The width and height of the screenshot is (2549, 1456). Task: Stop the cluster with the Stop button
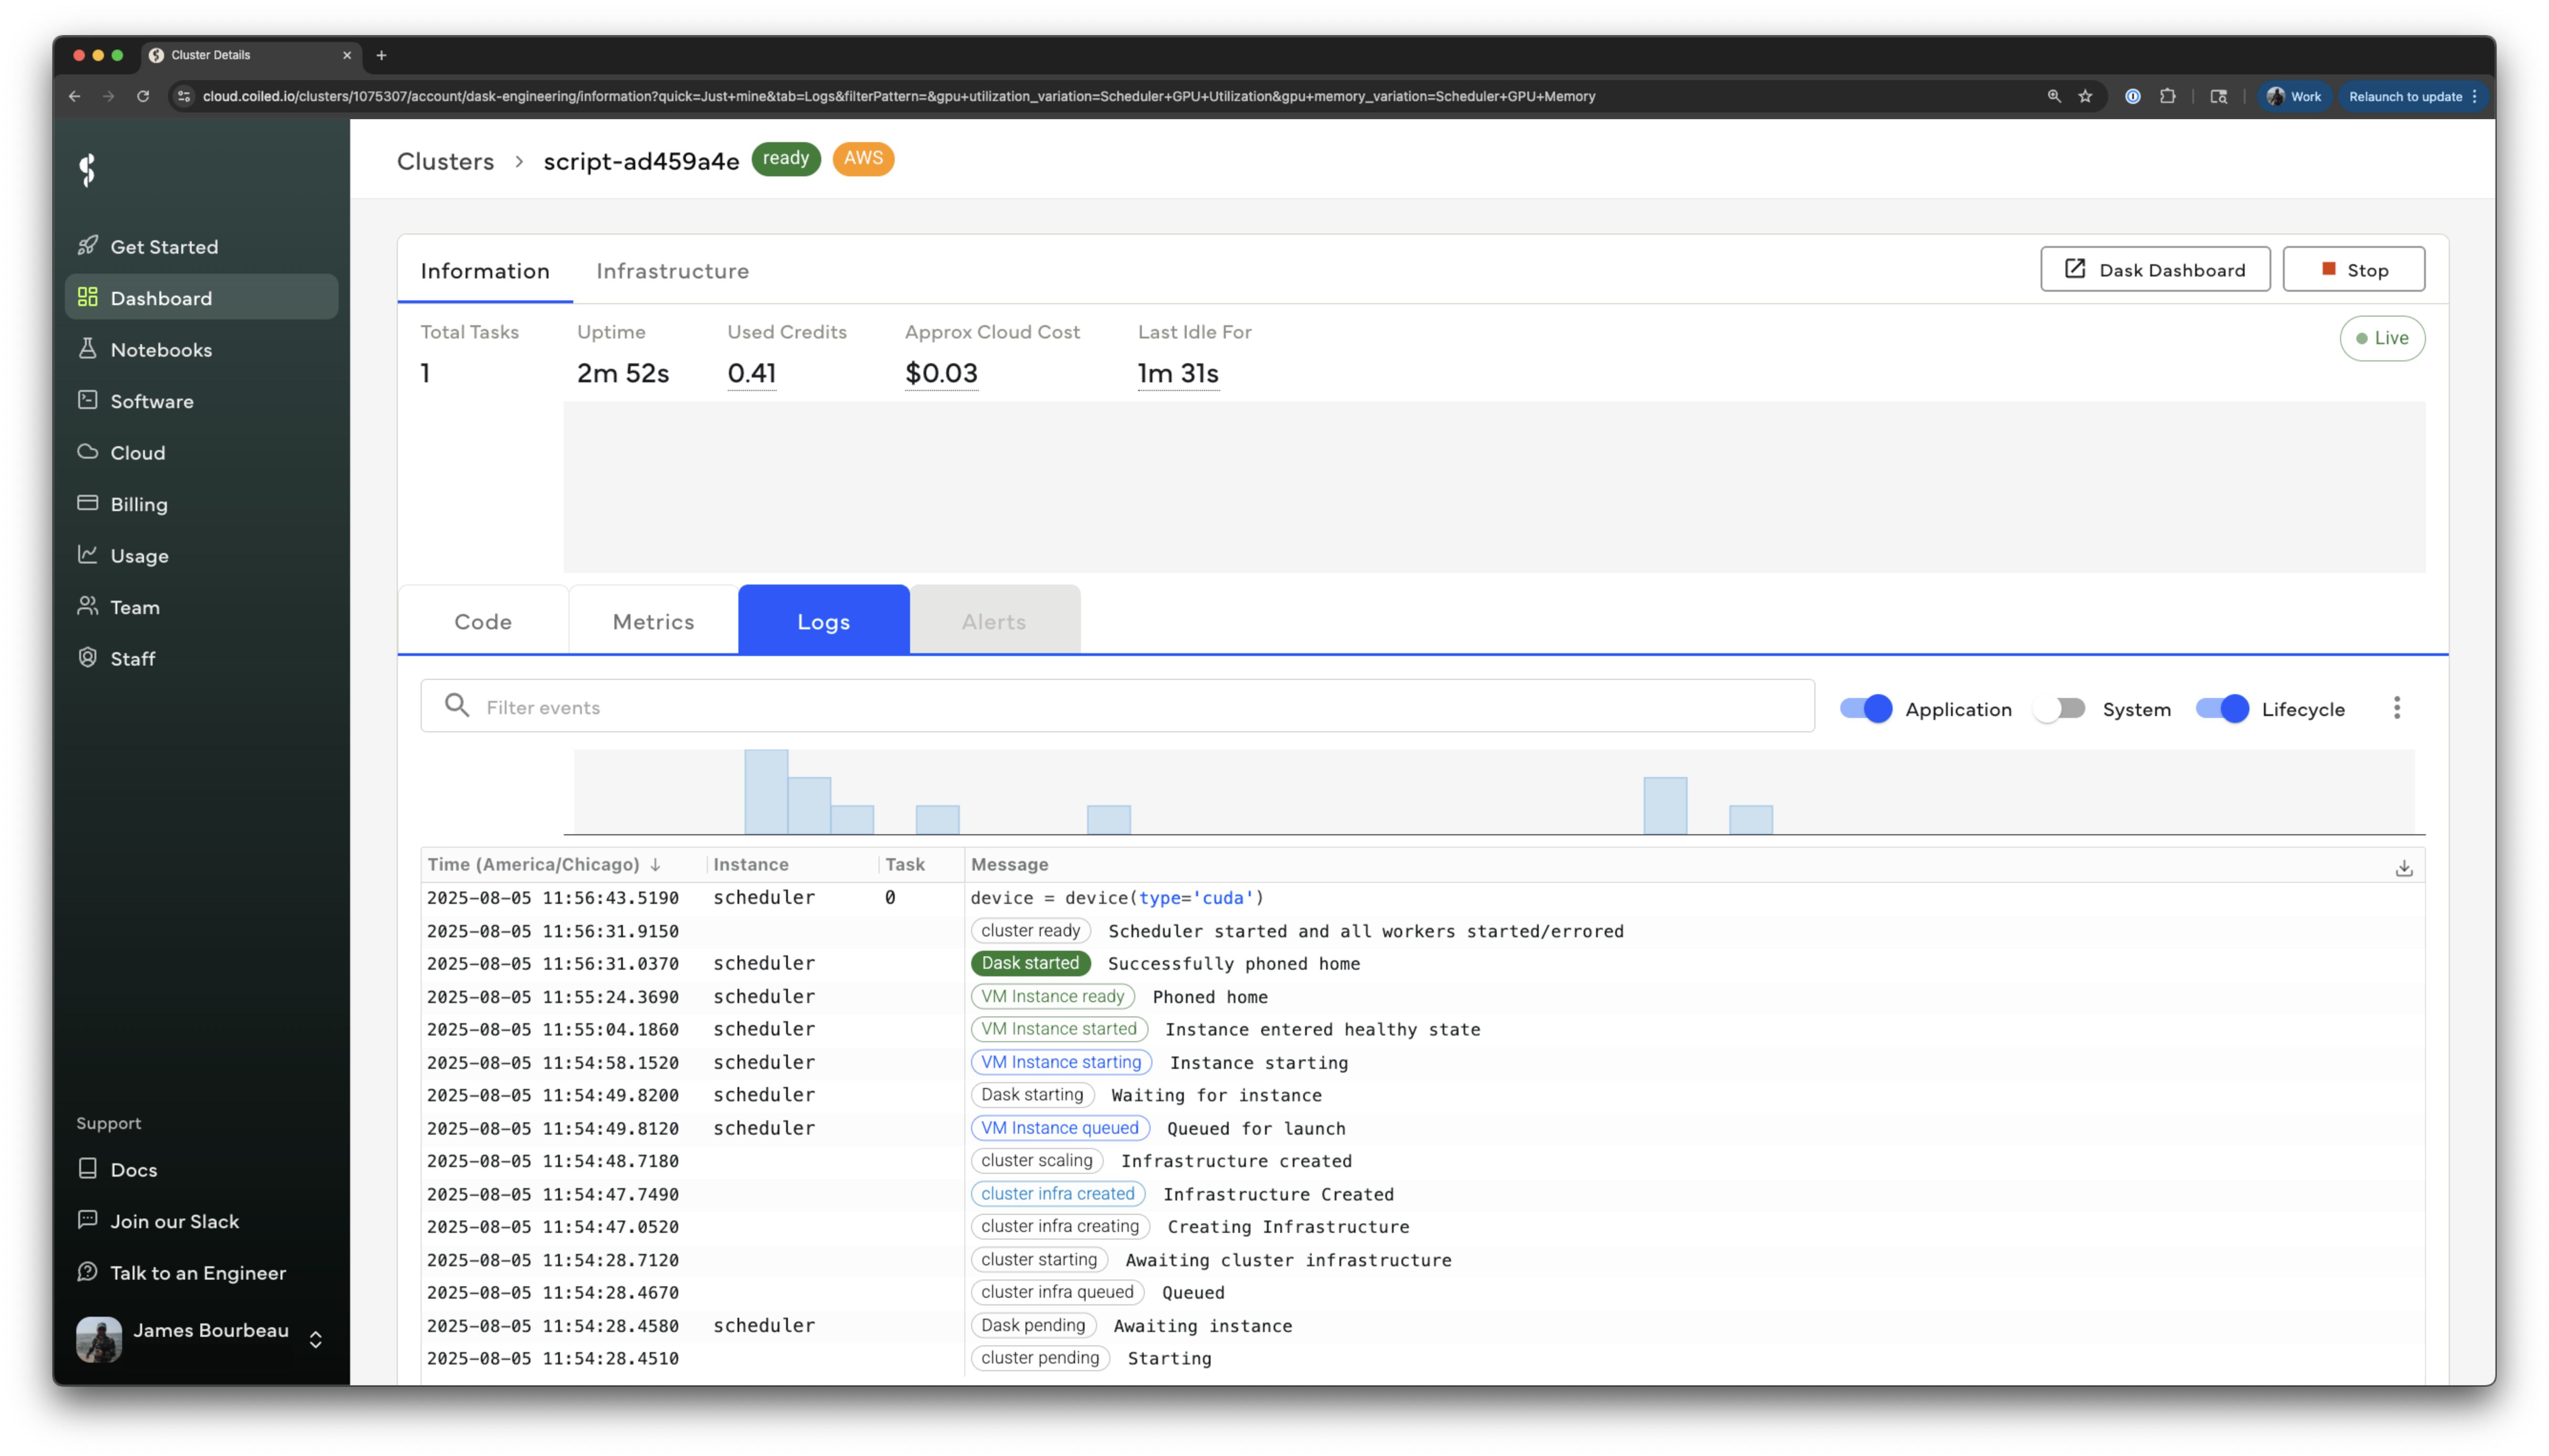2353,269
